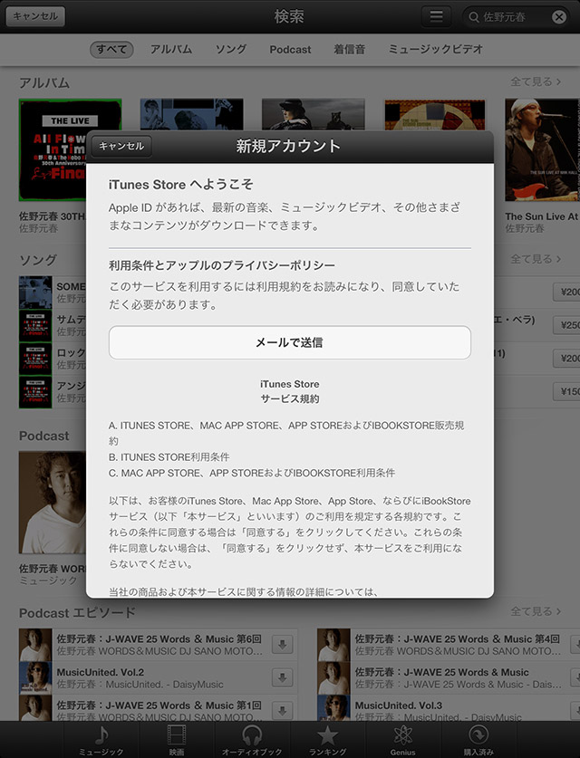The image size is (580, 758).
Task: Clear the search field with X icon
Action: pos(559,16)
